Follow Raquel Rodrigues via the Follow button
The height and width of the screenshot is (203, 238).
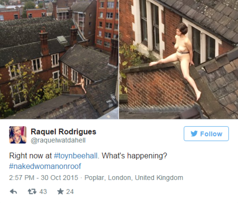206,134
